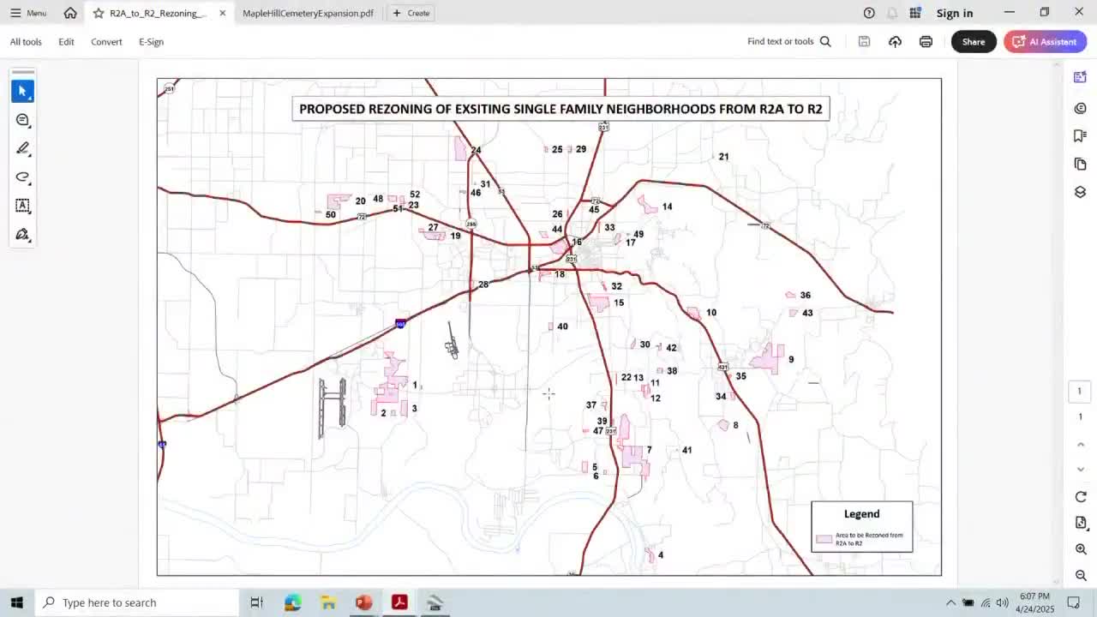
Task: Open the Convert menu
Action: point(106,41)
